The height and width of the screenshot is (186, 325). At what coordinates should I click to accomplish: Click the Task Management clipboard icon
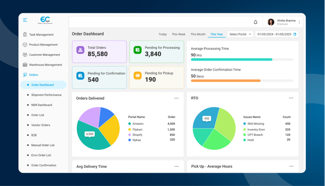(x=25, y=35)
